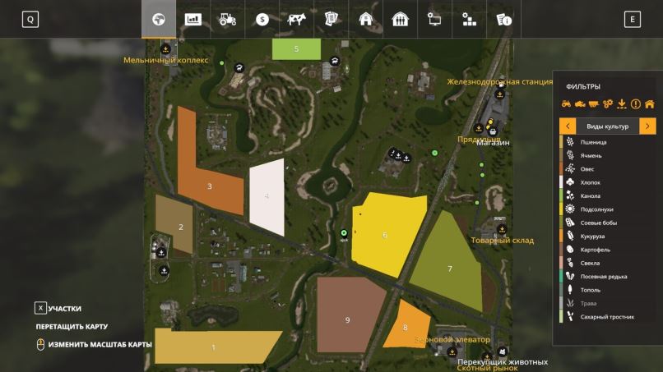The width and height of the screenshot is (663, 372).
Task: Toggle the tractor vehicles filter icon
Action: pos(566,104)
